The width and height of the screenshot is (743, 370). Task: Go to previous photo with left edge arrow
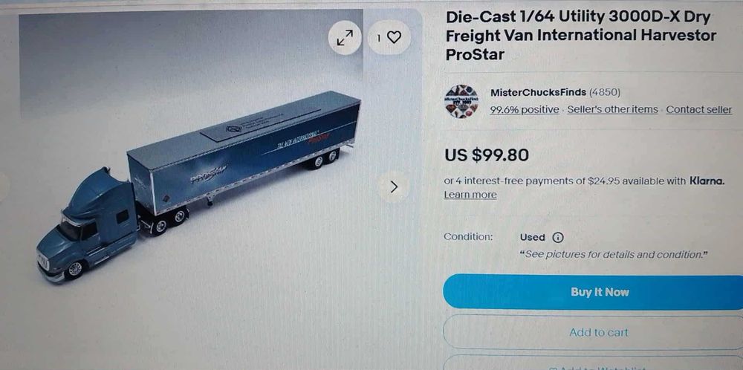[3, 186]
